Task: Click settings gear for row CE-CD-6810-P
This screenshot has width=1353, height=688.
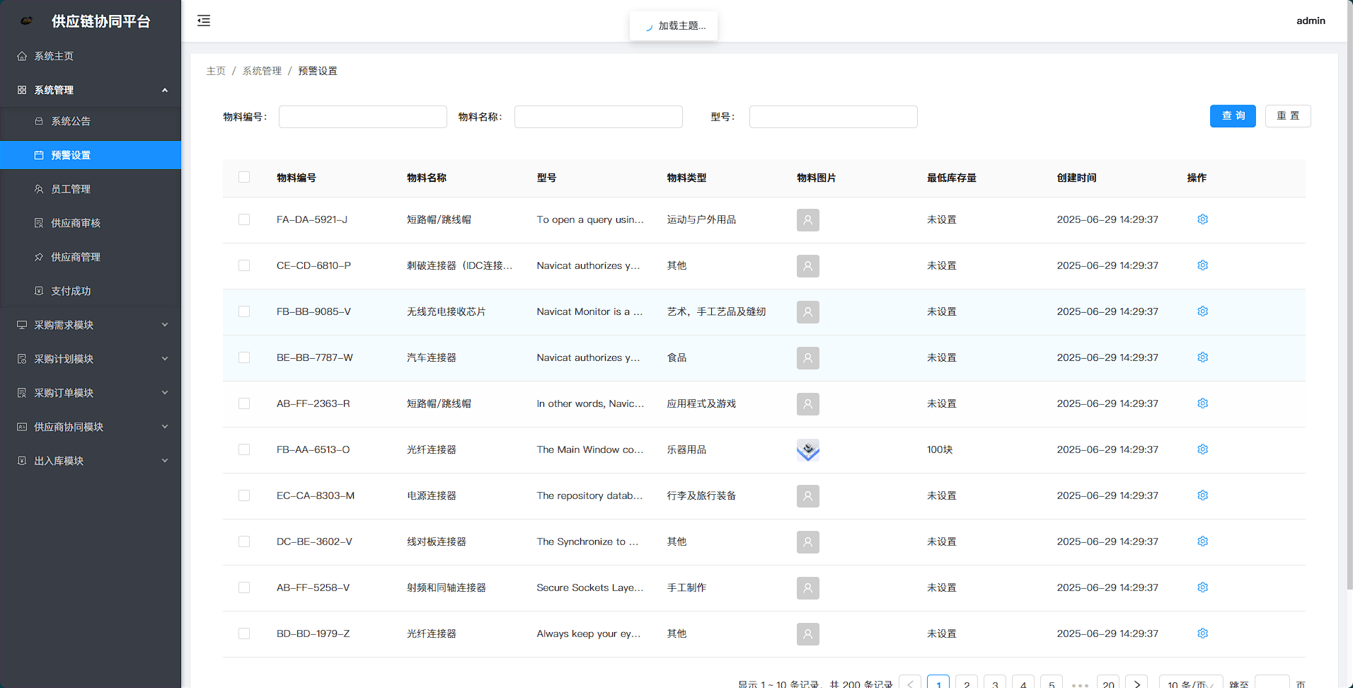Action: pos(1202,265)
